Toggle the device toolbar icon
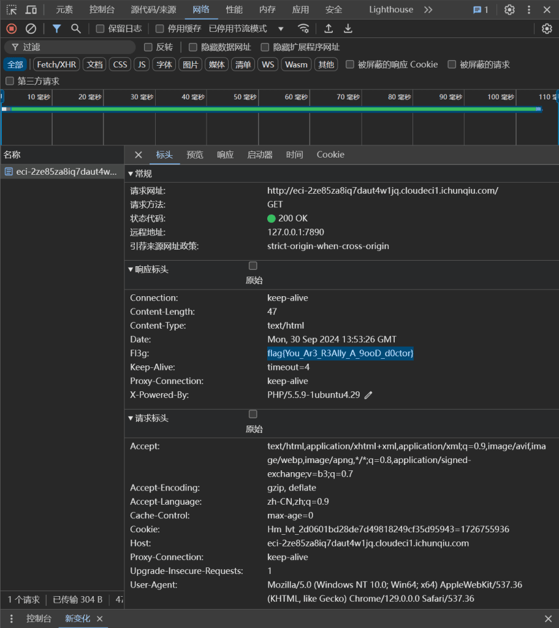The height and width of the screenshot is (628, 559). click(x=31, y=10)
